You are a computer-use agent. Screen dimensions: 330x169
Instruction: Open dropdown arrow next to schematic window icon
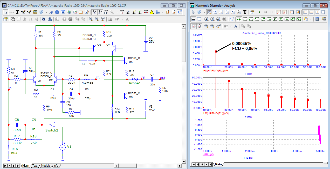[x=46, y=12]
